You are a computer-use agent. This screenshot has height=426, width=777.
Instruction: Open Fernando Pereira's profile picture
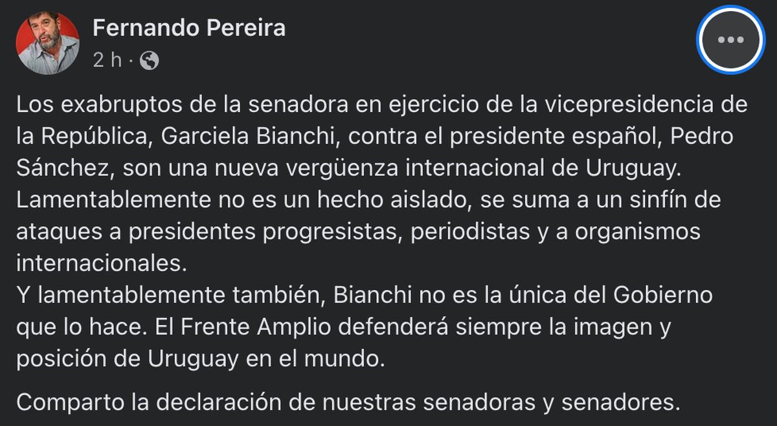(x=48, y=43)
